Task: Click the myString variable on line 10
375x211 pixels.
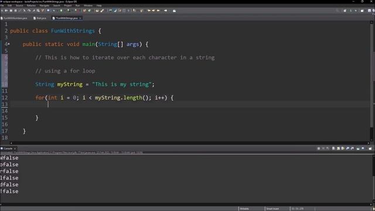Action: [x=70, y=84]
